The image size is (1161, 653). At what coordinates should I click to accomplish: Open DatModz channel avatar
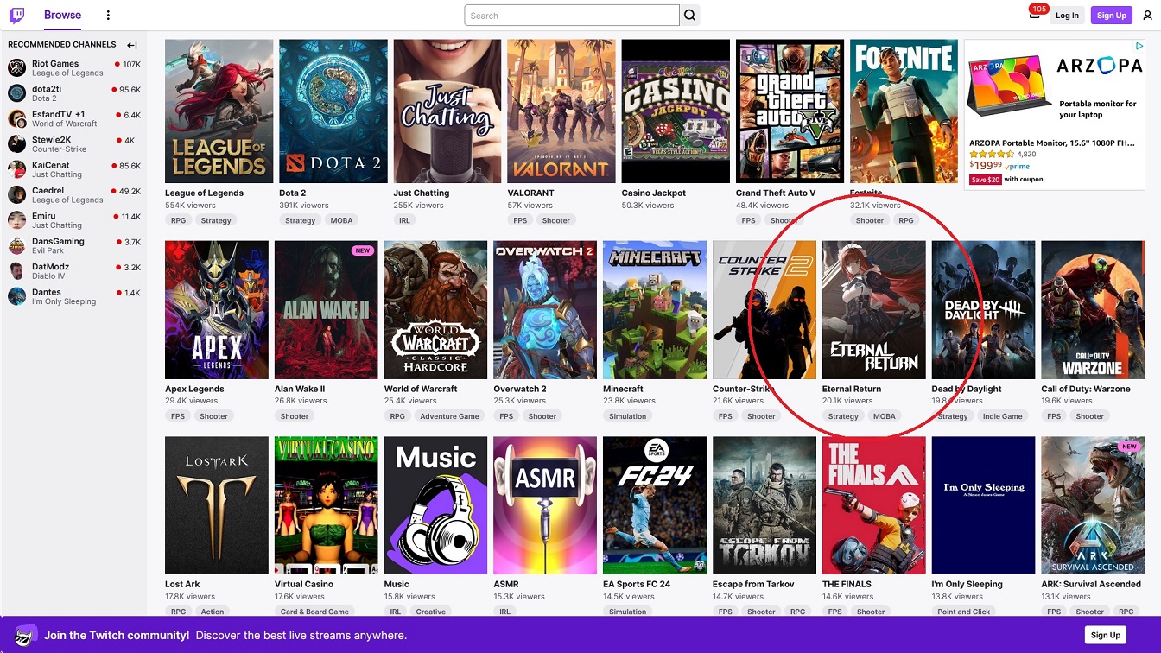click(17, 271)
